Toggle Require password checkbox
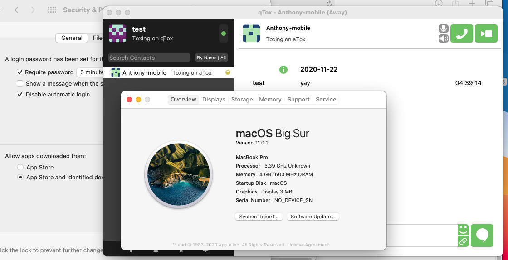The width and height of the screenshot is (508, 260). (x=20, y=72)
